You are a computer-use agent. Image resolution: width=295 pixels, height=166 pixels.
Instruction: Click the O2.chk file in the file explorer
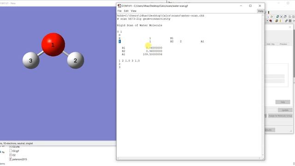(x=14, y=147)
